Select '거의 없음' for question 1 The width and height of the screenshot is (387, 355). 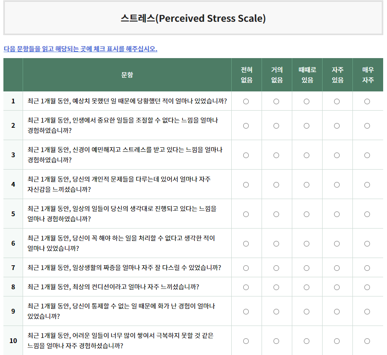click(276, 102)
